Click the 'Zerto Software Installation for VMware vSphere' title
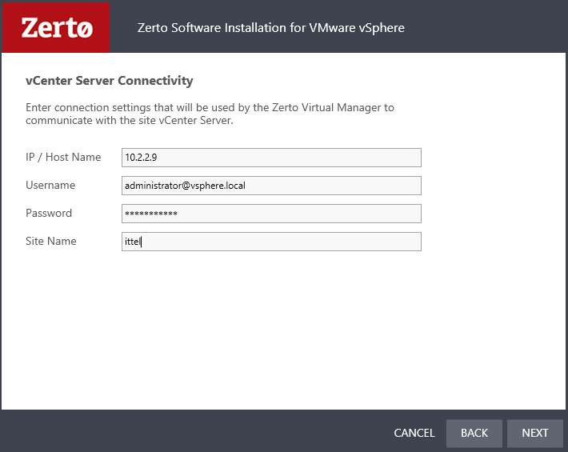 pos(271,28)
